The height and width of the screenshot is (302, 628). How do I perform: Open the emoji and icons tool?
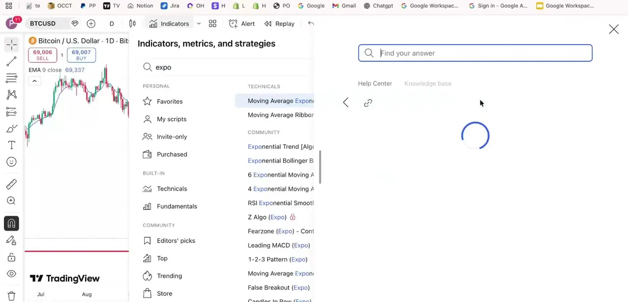pyautogui.click(x=12, y=162)
